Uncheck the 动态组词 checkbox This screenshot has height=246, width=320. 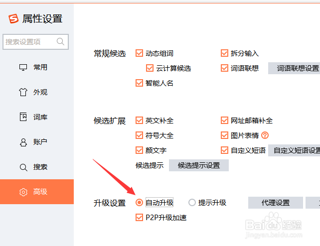[x=139, y=53]
